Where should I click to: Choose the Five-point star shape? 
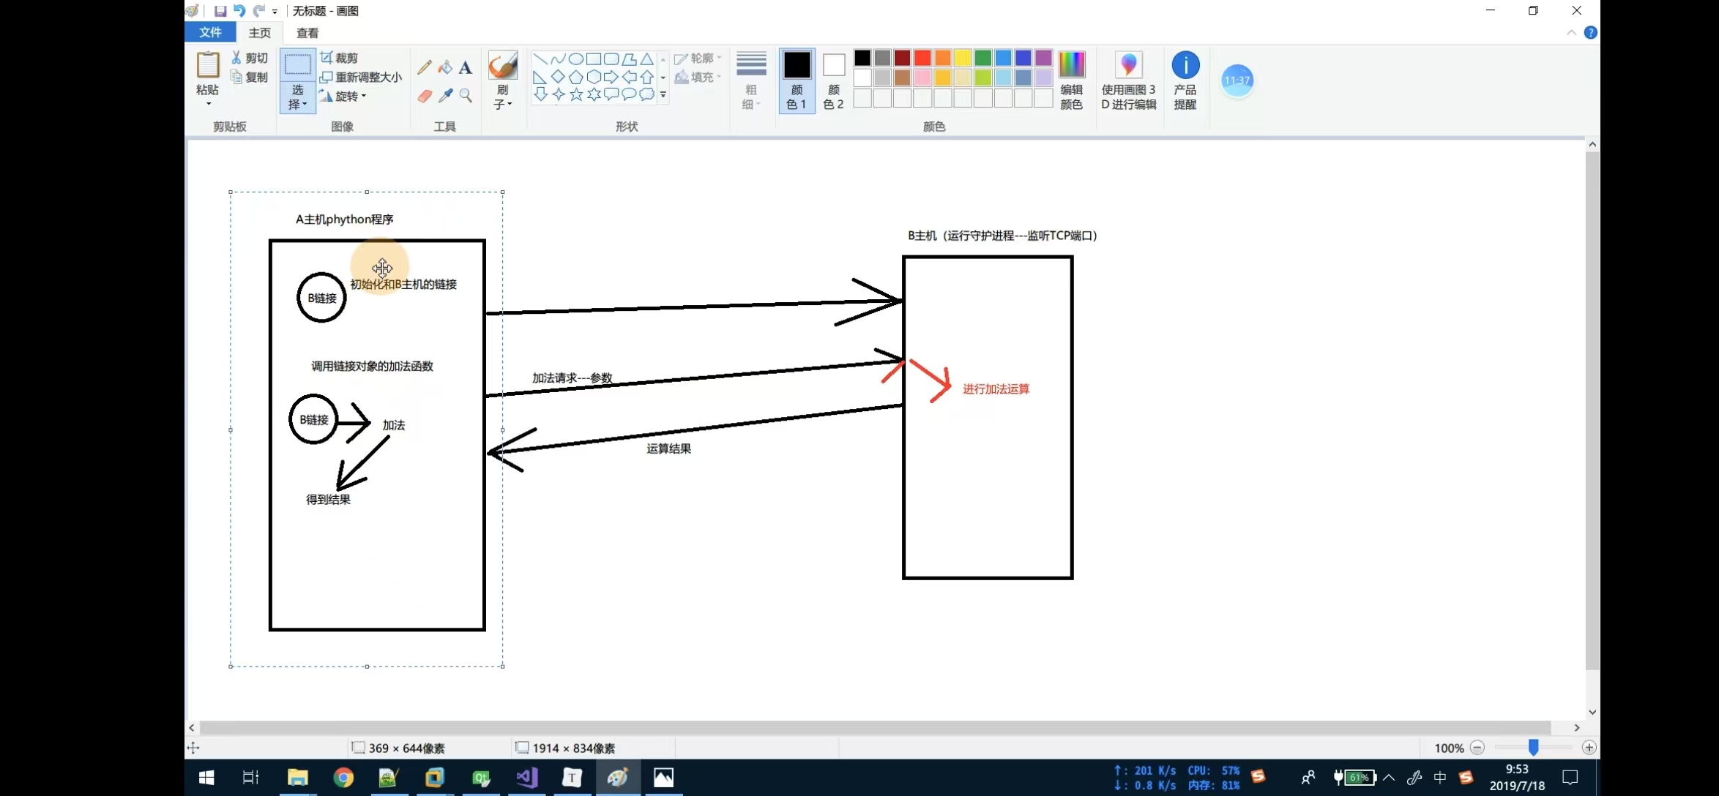click(576, 94)
